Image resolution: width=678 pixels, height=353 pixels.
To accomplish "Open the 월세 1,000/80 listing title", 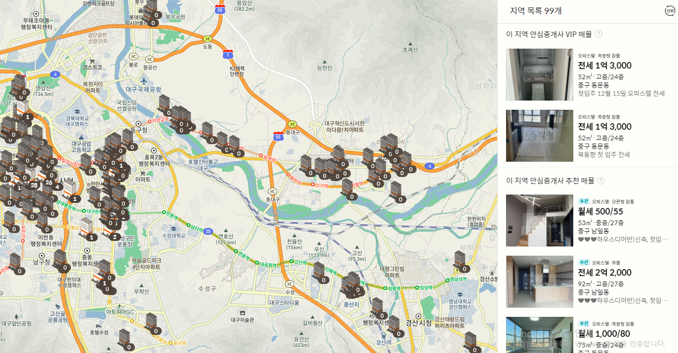I will coord(604,334).
